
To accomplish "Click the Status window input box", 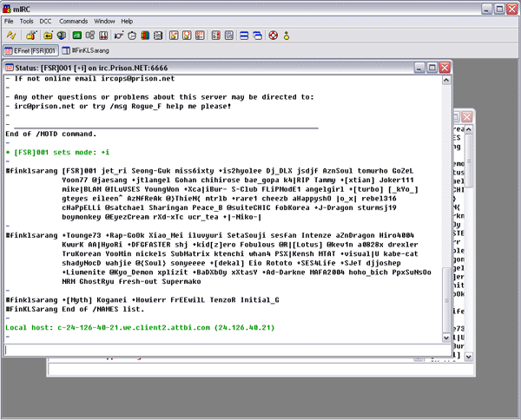I will (x=228, y=350).
